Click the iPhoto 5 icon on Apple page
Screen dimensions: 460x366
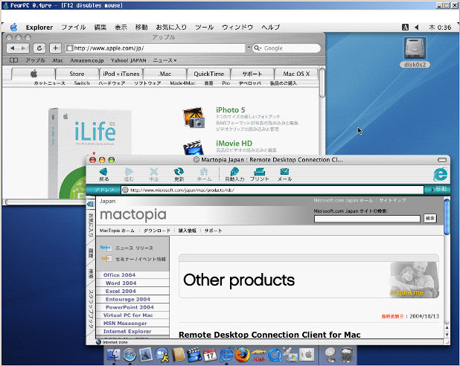click(x=194, y=118)
